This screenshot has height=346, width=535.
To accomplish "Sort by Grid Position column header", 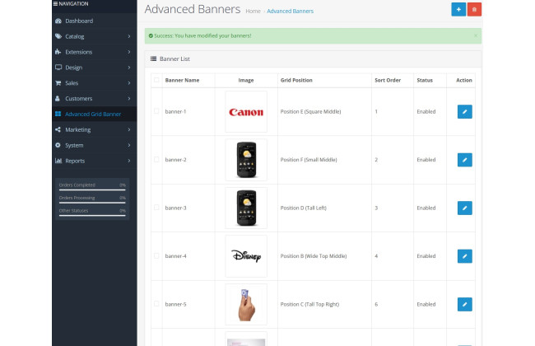I will point(296,80).
